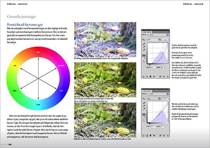The image size is (210, 148).
Task: Switch to expanded view in upper Curves panel
Action: pyautogui.click(x=147, y=76)
